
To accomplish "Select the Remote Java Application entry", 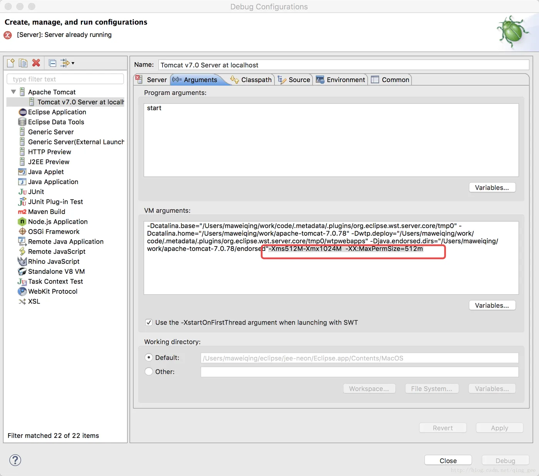I will [x=66, y=241].
